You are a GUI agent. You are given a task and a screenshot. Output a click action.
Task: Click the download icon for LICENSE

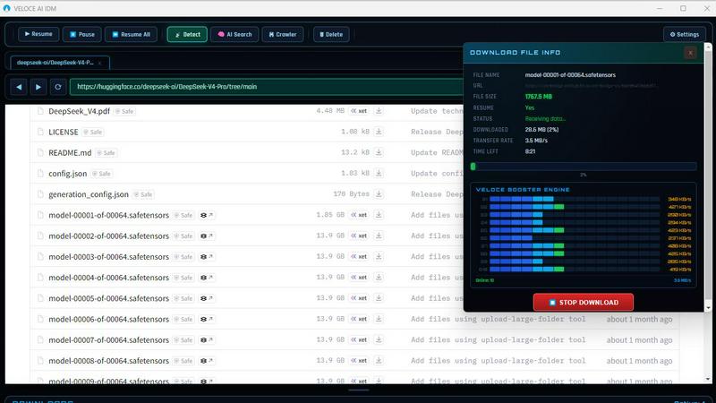379,132
